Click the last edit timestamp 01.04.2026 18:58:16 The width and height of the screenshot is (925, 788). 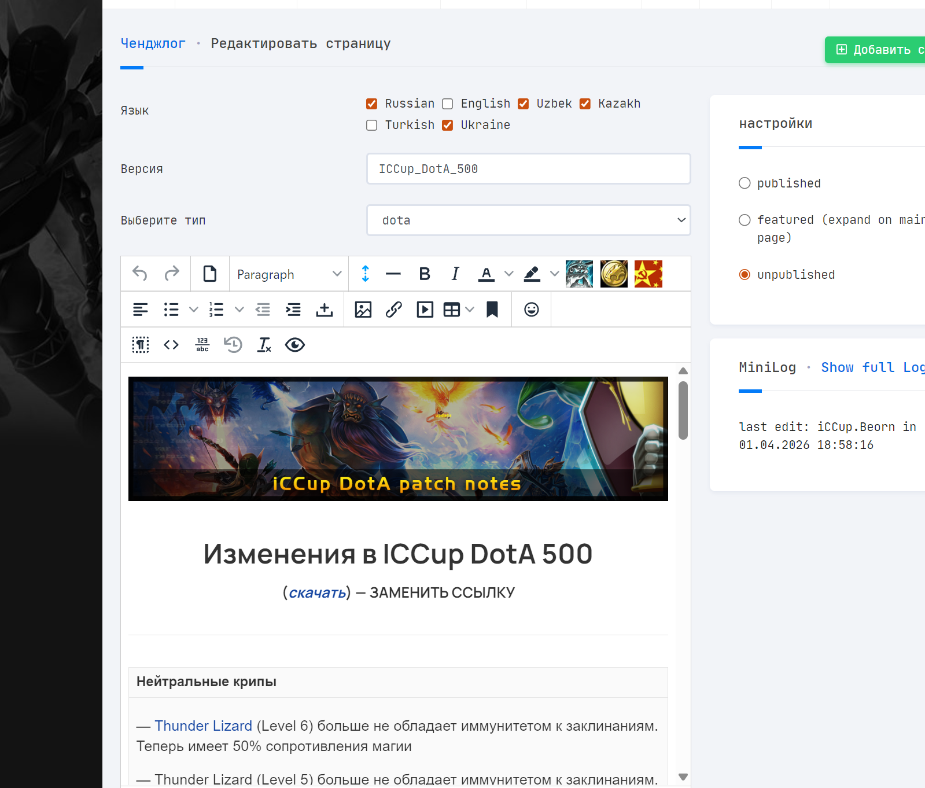806,445
